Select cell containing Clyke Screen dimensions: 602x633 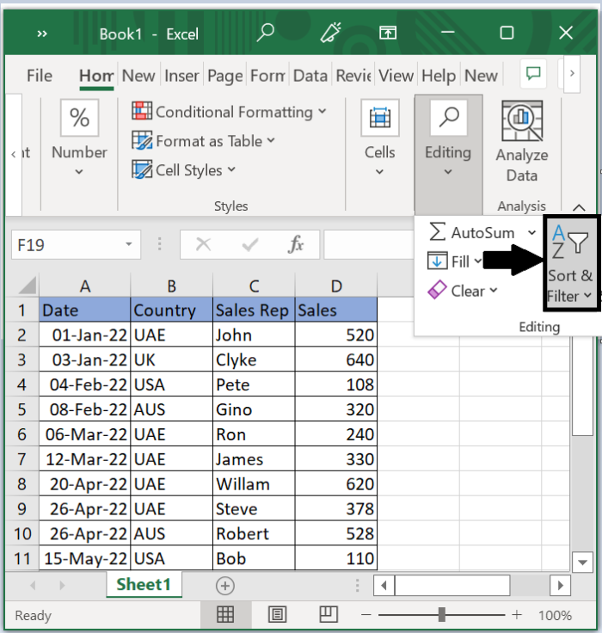coord(254,360)
